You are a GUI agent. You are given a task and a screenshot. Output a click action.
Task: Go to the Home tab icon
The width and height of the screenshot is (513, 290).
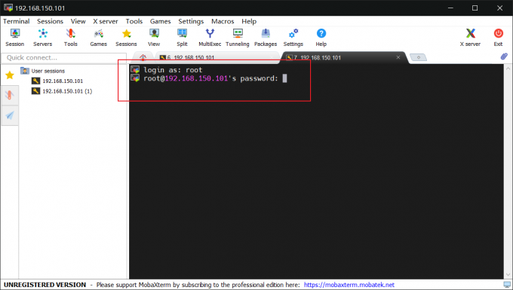(x=143, y=57)
